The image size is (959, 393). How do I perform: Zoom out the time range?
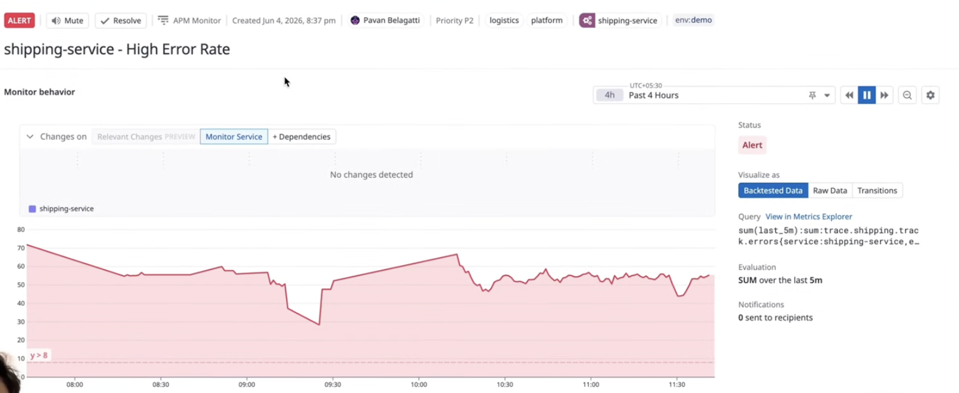pyautogui.click(x=907, y=95)
